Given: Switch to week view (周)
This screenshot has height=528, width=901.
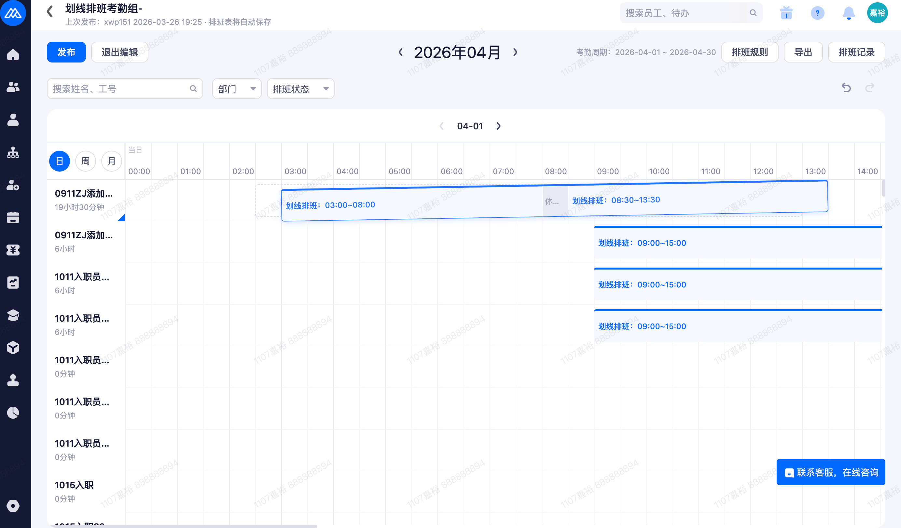Looking at the screenshot, I should 86,161.
